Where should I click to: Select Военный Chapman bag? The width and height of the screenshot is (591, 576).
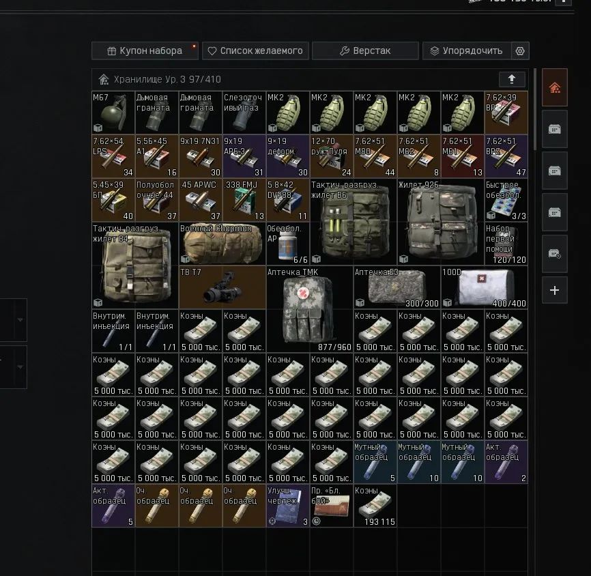coord(222,244)
